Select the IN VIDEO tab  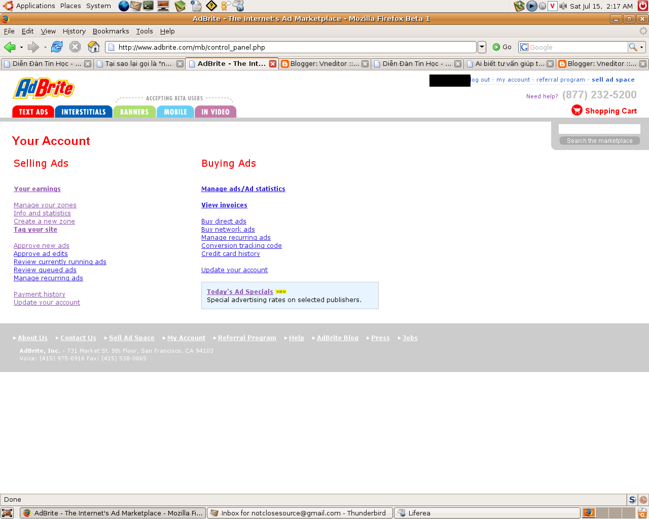coord(215,112)
